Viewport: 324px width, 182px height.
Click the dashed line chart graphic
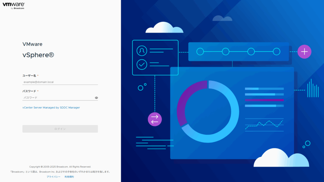point(264,124)
